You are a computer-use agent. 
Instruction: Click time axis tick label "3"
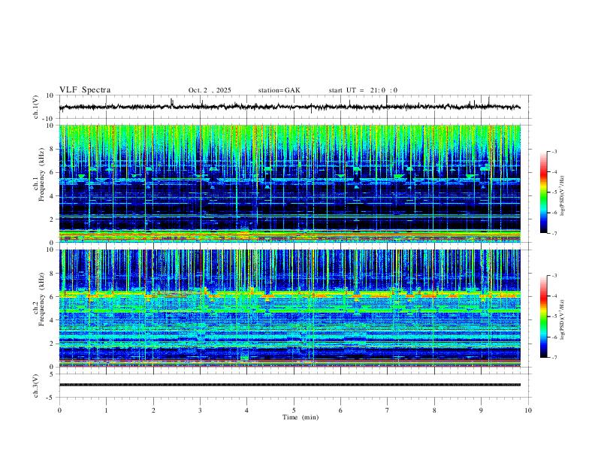[200, 410]
